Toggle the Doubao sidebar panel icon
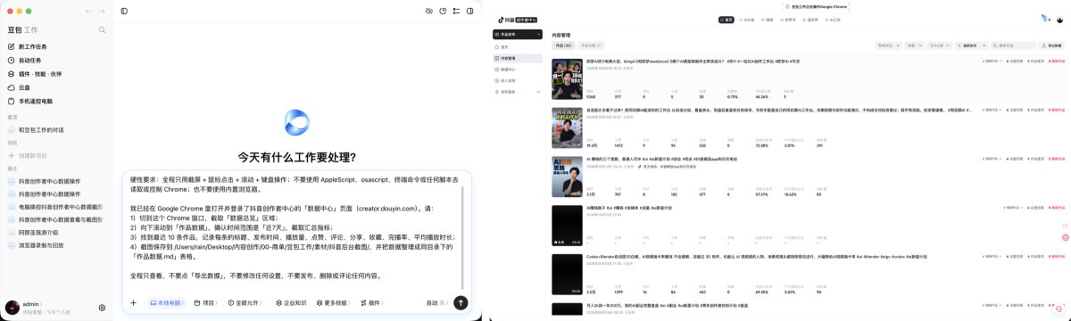 tap(124, 11)
